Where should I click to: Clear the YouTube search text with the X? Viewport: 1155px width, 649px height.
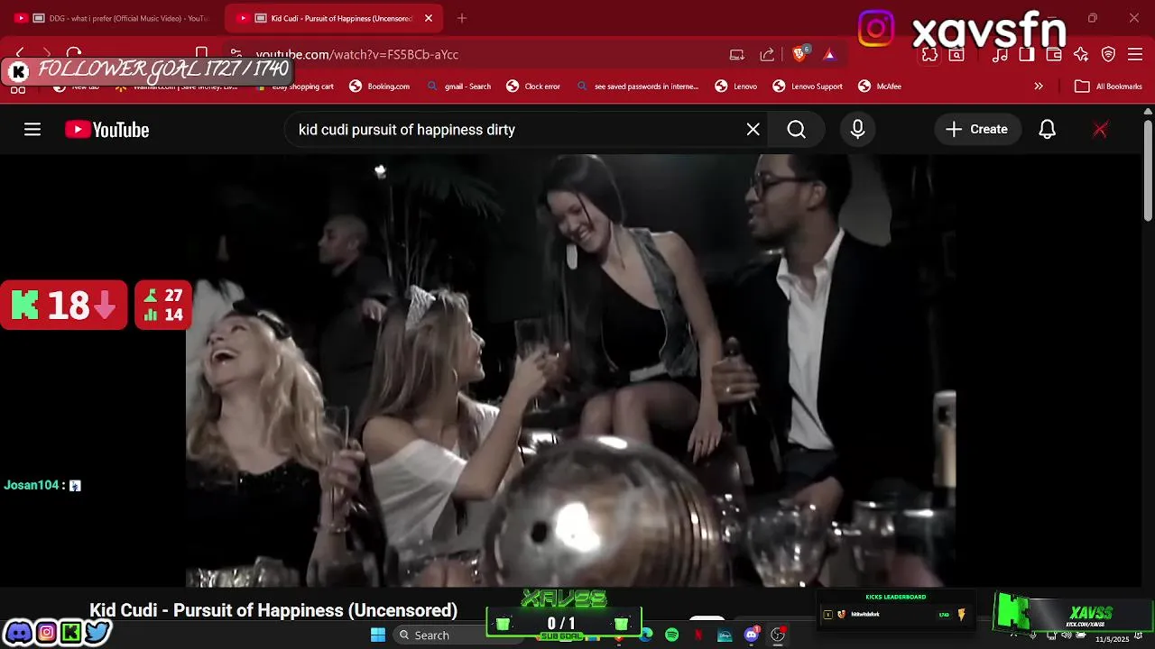pyautogui.click(x=753, y=130)
